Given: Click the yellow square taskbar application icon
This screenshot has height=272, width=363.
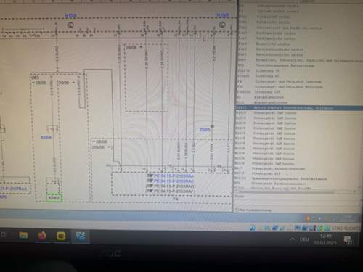Looking at the screenshot, I should coord(61,236).
